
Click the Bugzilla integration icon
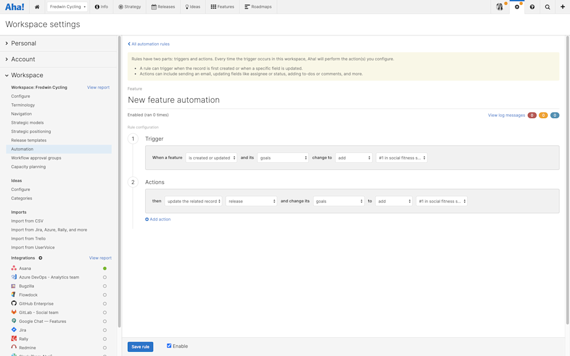click(x=14, y=286)
